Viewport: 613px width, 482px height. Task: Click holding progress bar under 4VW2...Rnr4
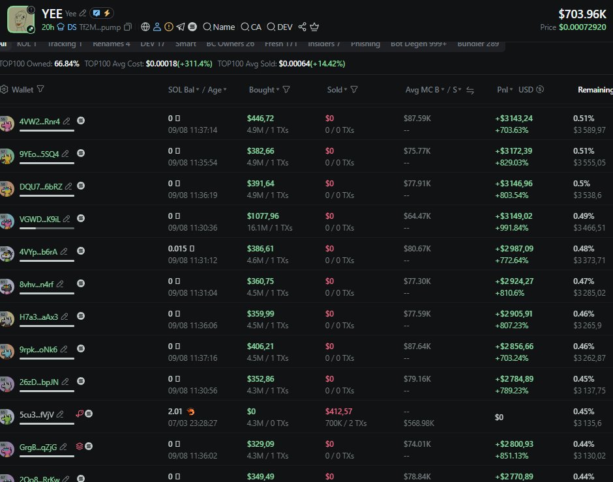[x=47, y=130]
